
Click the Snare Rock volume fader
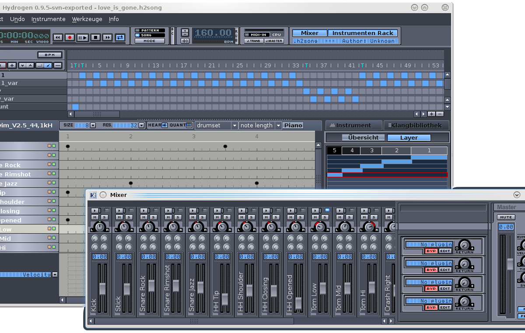click(151, 285)
